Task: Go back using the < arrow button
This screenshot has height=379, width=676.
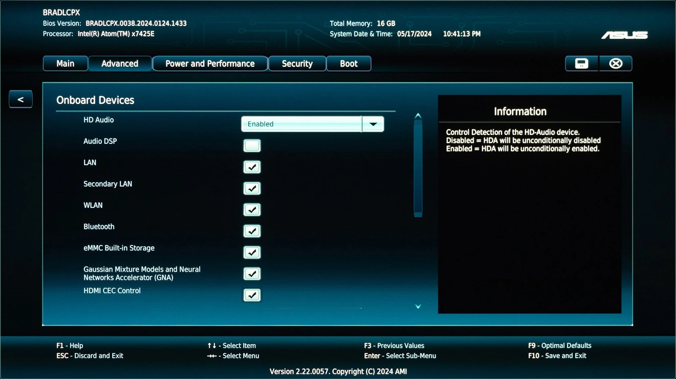Action: click(x=21, y=99)
